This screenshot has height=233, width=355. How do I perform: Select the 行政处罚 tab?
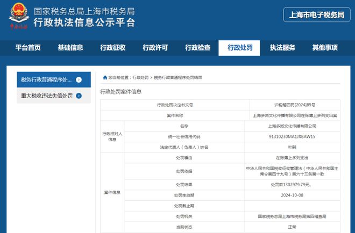point(239,48)
